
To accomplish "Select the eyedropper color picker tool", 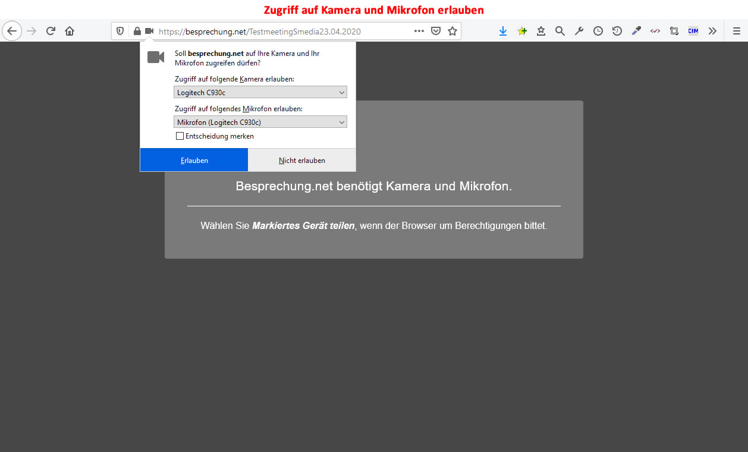I will [636, 31].
